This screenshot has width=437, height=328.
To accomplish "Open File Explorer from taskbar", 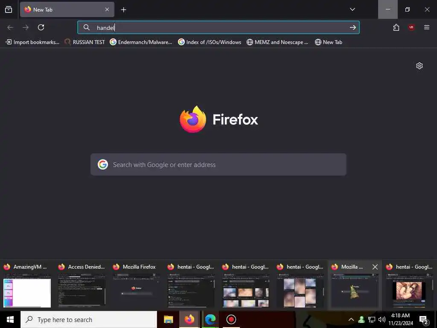I will coord(168,319).
